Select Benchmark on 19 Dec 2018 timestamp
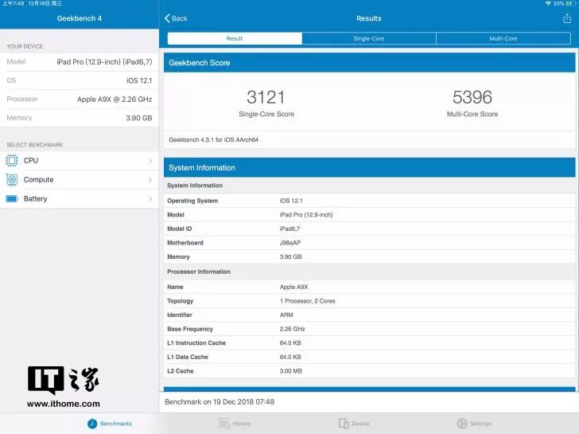 (220, 402)
